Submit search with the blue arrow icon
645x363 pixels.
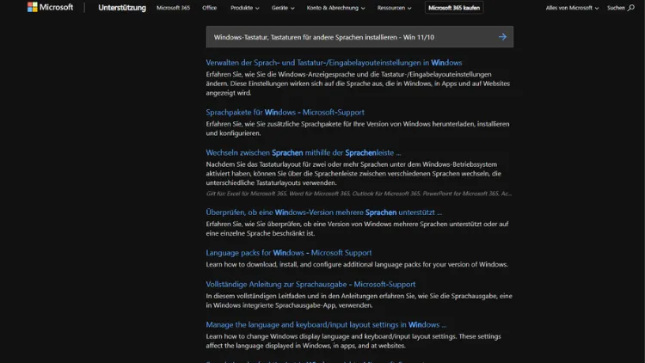coord(502,37)
